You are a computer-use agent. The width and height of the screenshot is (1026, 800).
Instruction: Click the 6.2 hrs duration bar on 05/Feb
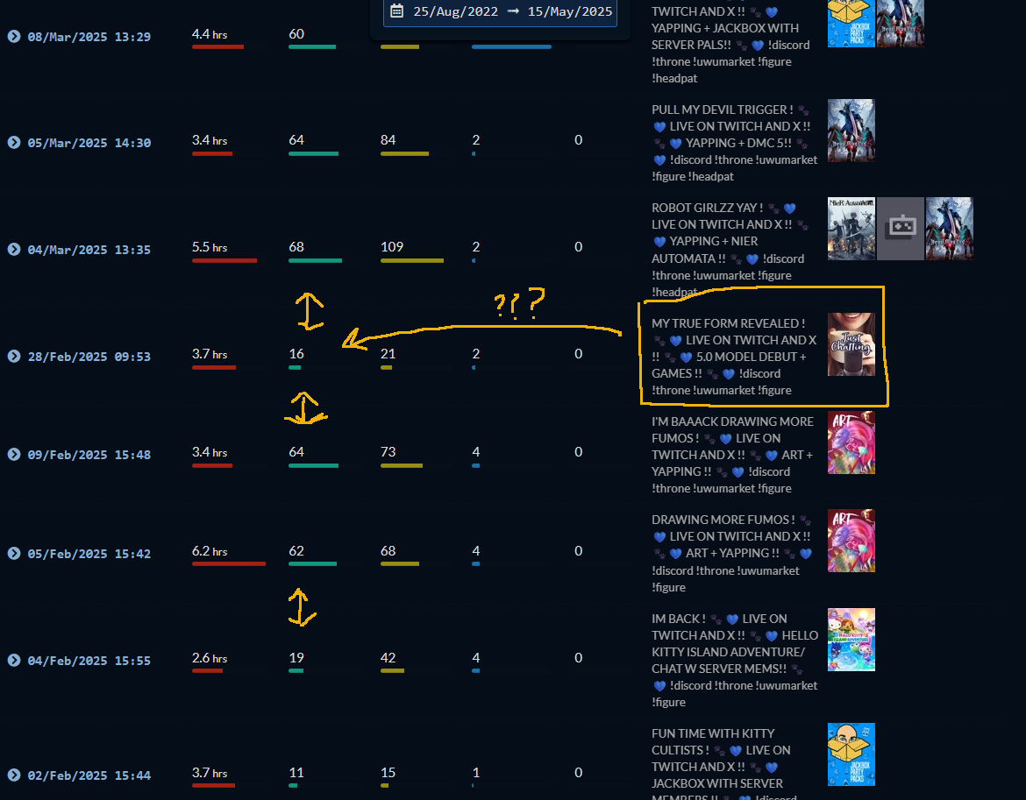[228, 563]
